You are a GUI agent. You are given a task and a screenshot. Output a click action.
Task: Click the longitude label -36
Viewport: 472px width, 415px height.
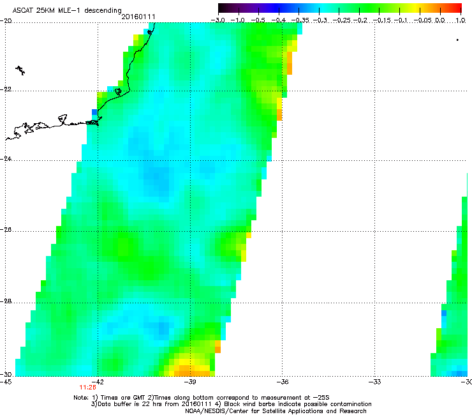(283, 382)
